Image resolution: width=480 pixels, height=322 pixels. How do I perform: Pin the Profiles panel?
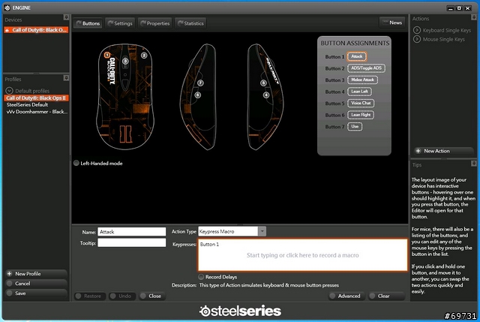(66, 78)
